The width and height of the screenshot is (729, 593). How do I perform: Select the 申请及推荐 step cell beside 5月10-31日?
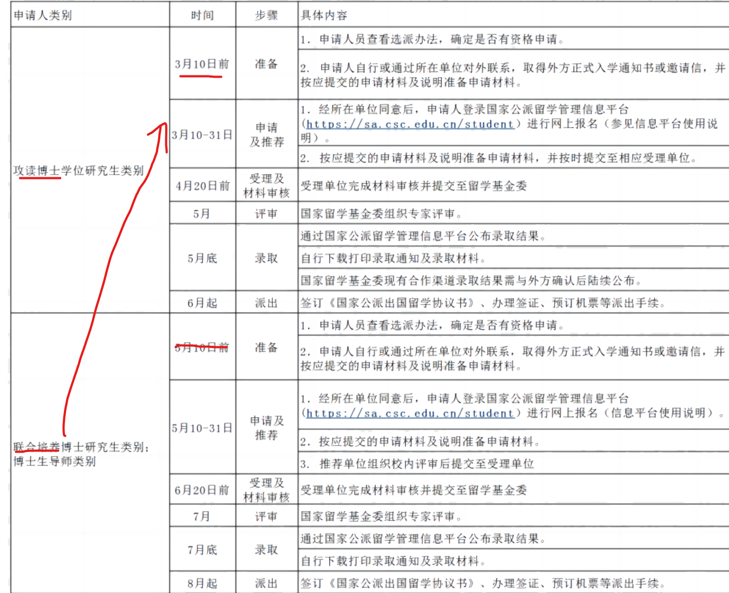267,428
